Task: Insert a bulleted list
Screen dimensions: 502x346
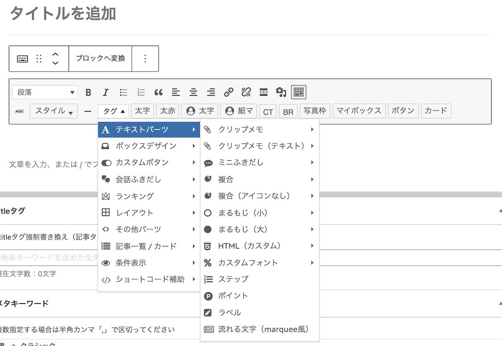Action: [x=123, y=92]
